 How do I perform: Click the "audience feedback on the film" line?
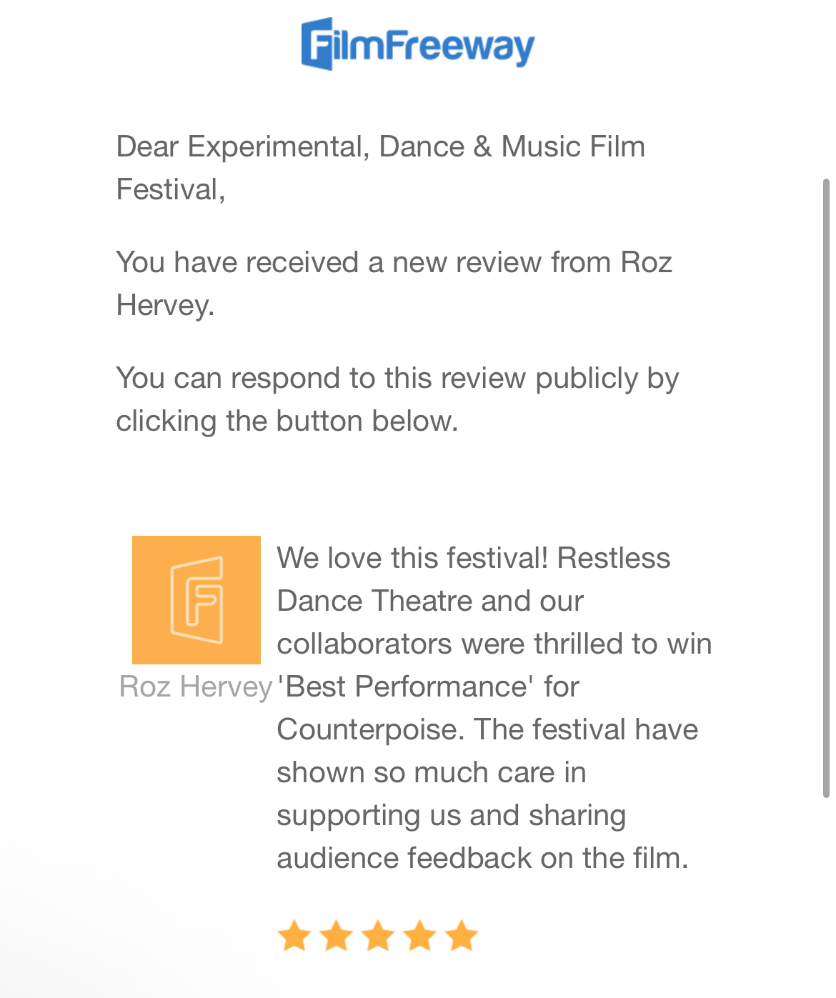[x=482, y=858]
